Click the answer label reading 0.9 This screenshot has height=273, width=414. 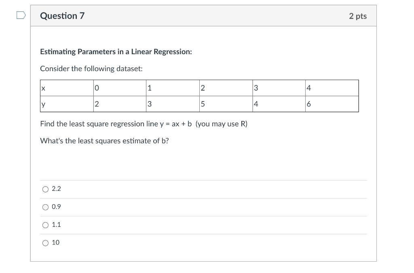click(56, 207)
